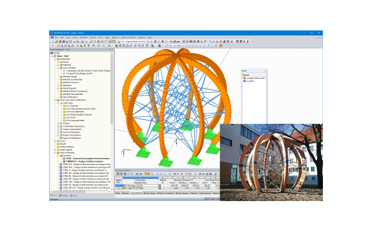The image size is (372, 232).
Task: Open the Options menu
Action: click(x=115, y=38)
